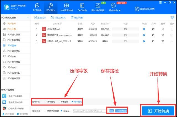Click file name 创业计划书.pdf
Viewport: 177px width, 117px height.
click(54, 29)
